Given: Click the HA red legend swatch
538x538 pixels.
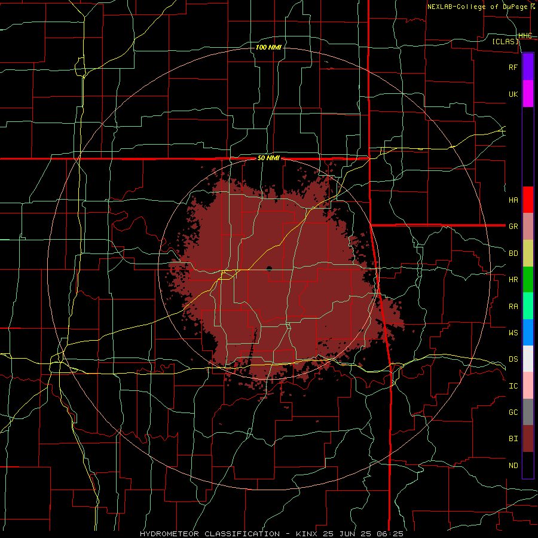Looking at the screenshot, I should click(x=528, y=200).
